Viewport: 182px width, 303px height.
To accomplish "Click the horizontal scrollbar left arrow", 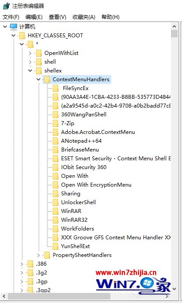I will point(4,296).
